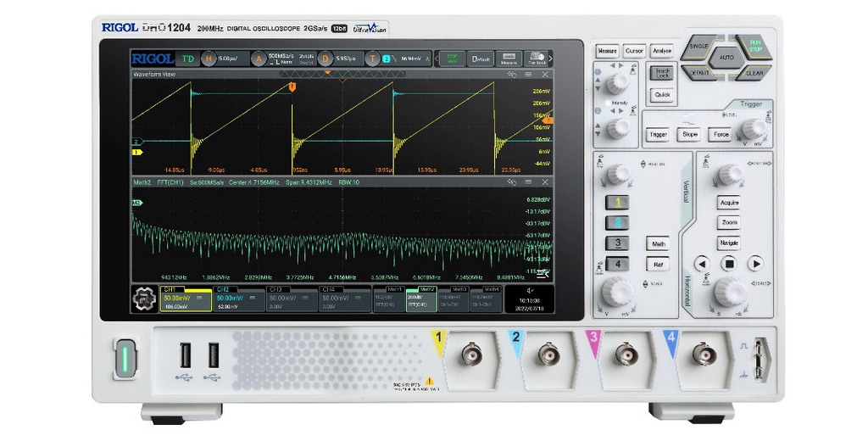Click the channel 1 BNC input connector
868x441 pixels.
(471, 354)
